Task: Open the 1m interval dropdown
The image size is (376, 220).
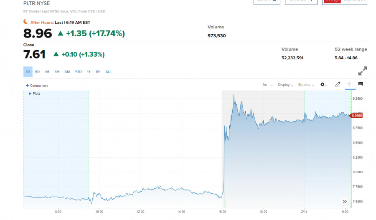Action: [x=267, y=85]
